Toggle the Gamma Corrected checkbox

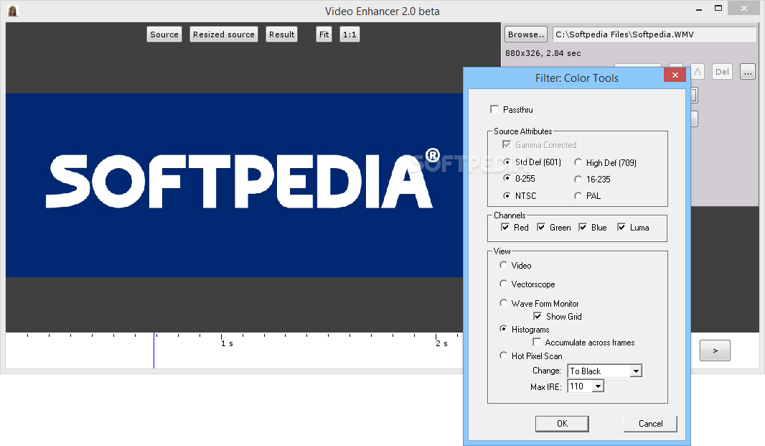tap(507, 144)
